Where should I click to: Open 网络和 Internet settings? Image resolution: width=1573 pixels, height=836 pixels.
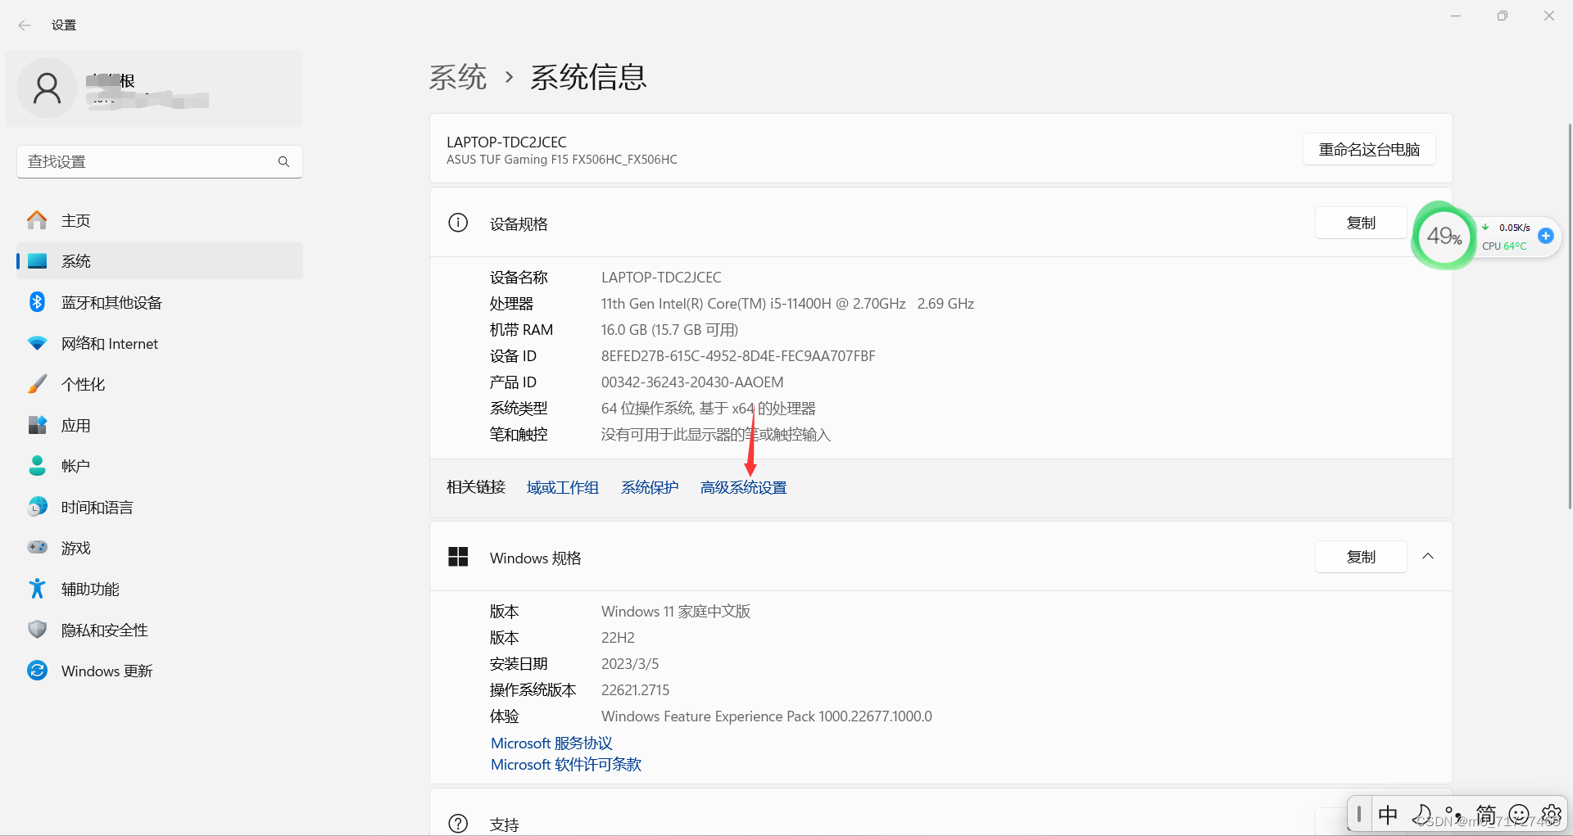coord(160,343)
